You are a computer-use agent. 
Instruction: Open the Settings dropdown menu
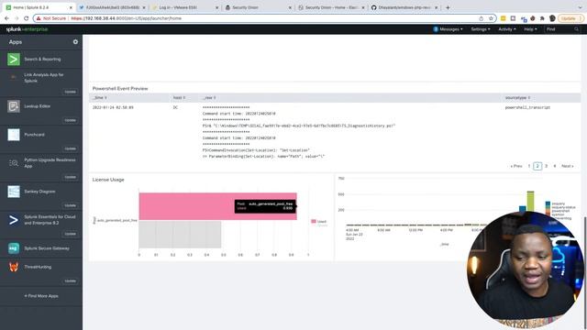pos(481,29)
